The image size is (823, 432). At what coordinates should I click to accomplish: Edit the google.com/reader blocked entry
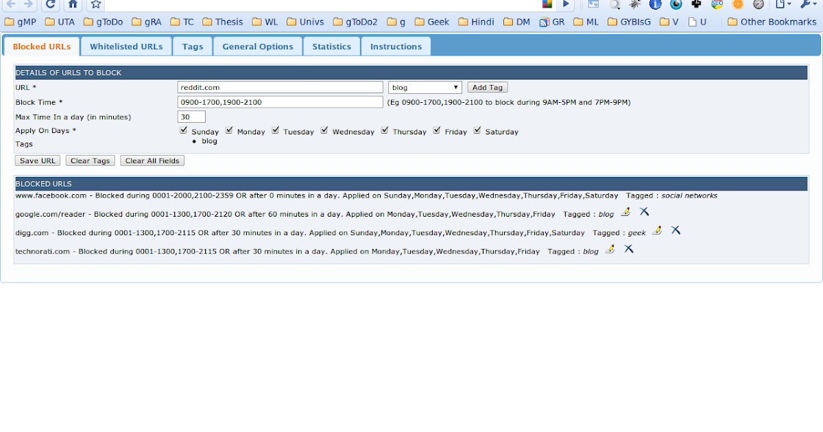[625, 213]
